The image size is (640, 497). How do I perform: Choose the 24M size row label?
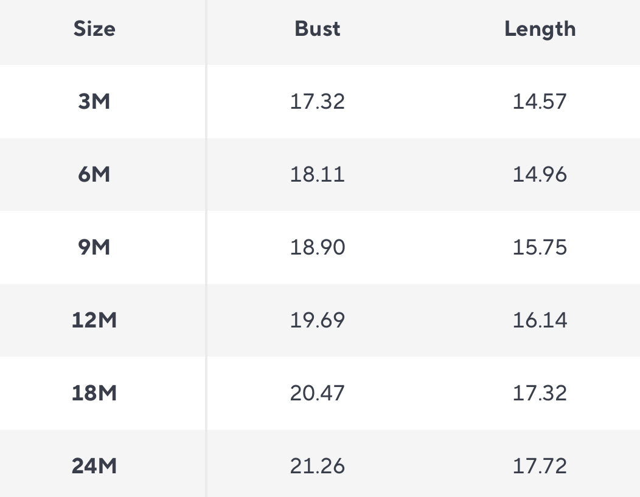pyautogui.click(x=94, y=466)
